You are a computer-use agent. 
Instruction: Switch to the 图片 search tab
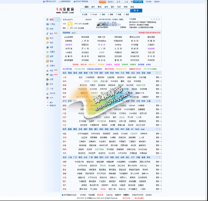(113, 7)
